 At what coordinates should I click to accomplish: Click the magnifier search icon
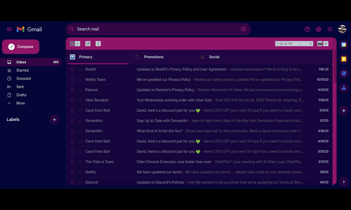(x=72, y=29)
